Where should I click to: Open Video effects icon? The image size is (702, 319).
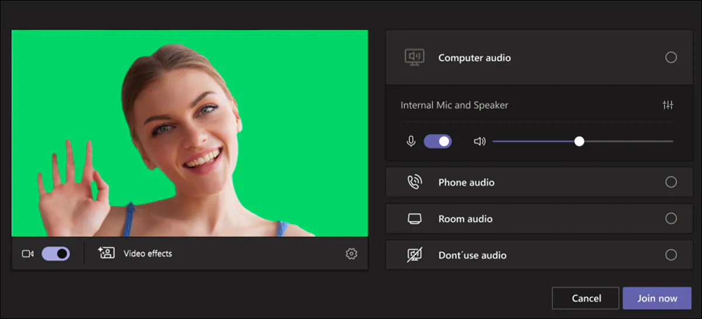pos(106,253)
